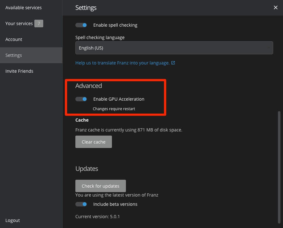This screenshot has width=283, height=228.
Task: Log out via Logout
Action: 13,220
